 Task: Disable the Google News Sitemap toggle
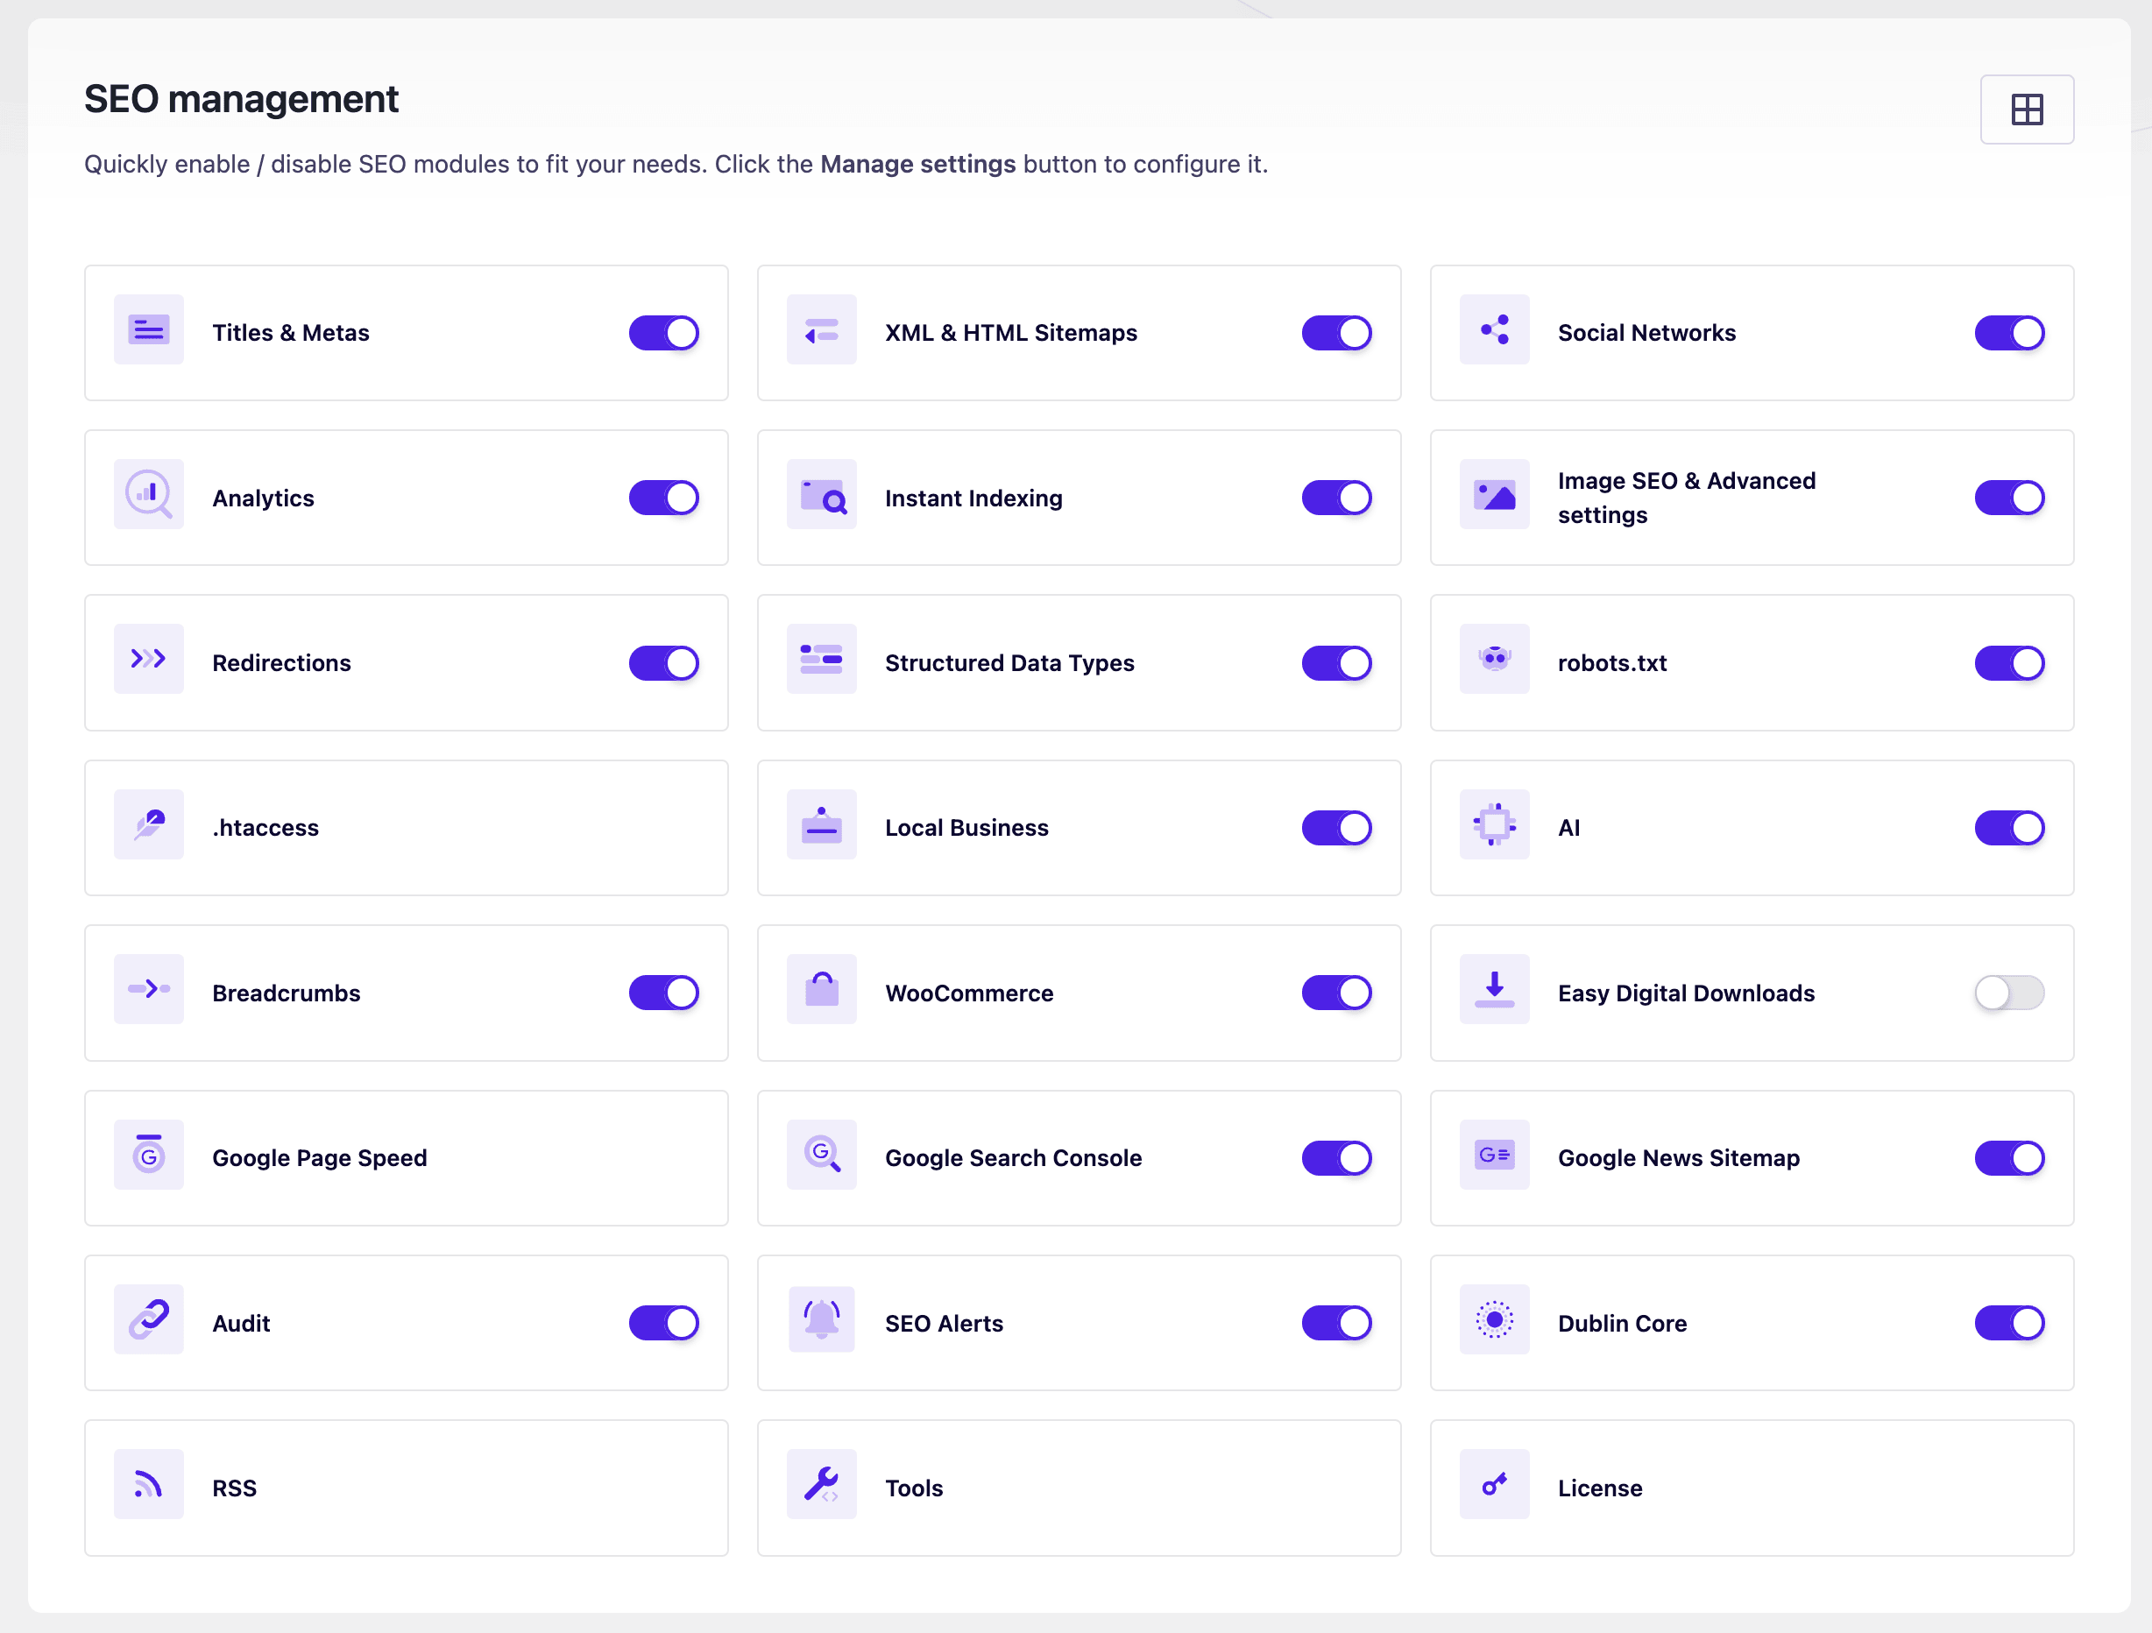tap(2008, 1157)
